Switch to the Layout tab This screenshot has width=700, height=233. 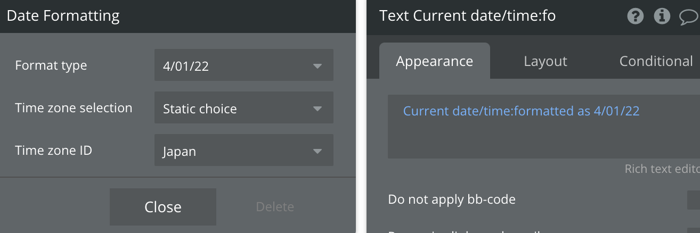[546, 61]
